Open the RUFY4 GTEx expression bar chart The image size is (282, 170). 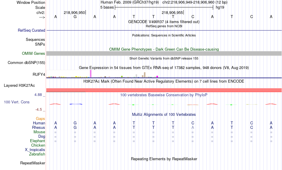[102, 74]
